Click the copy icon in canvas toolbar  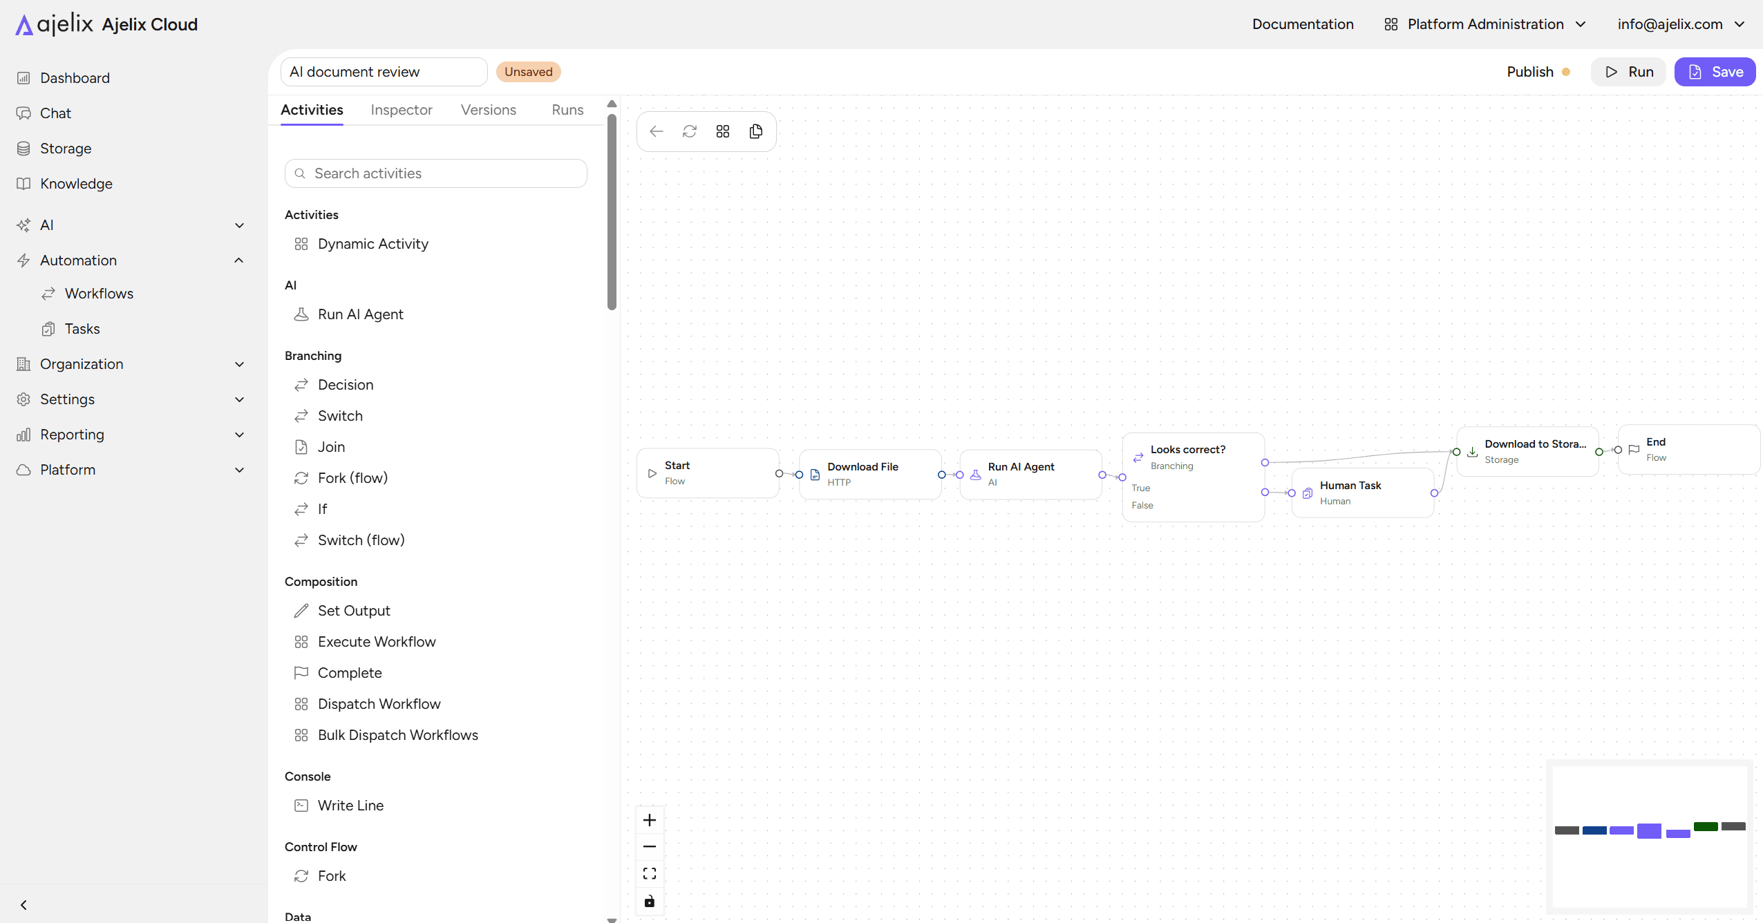click(756, 131)
